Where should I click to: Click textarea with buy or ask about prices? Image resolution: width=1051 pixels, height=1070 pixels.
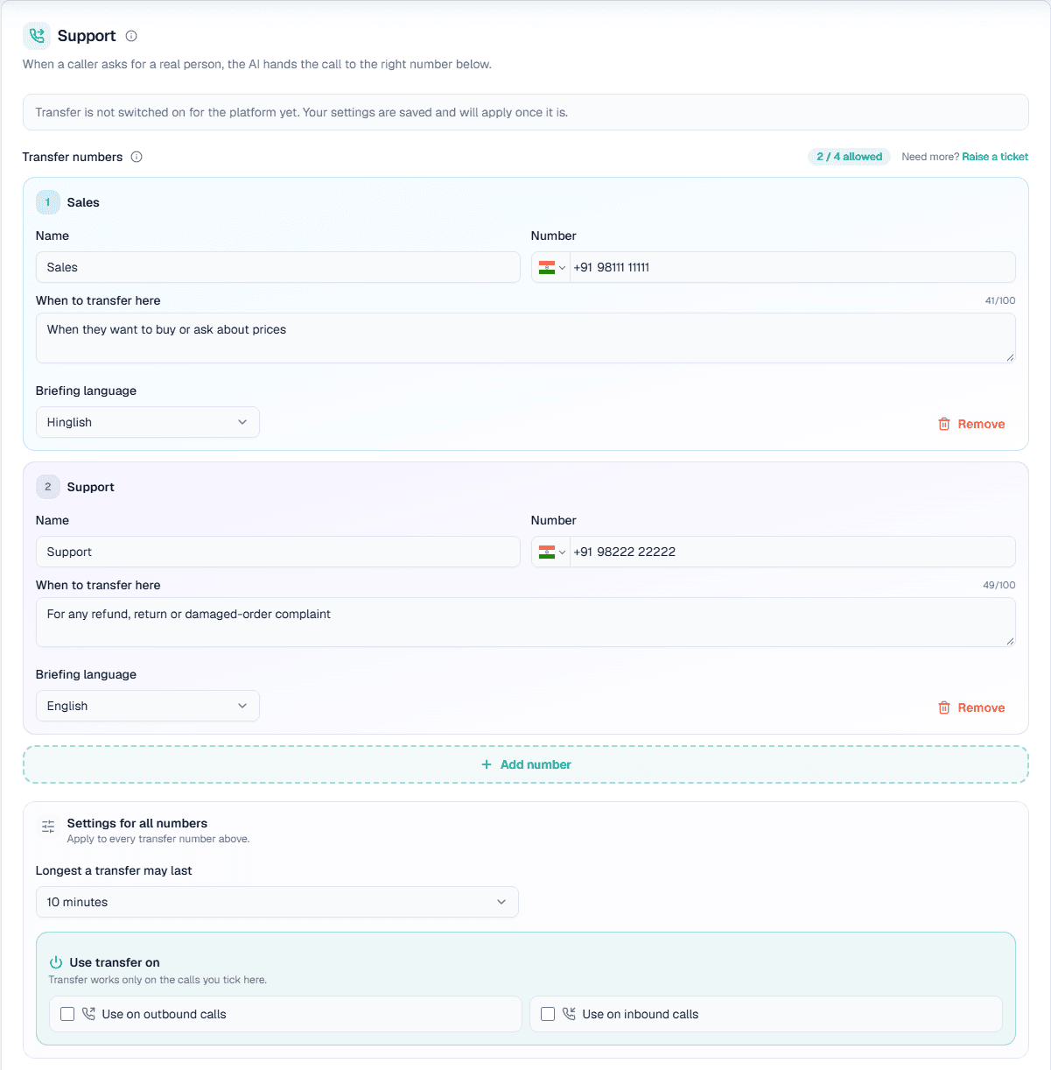(x=526, y=338)
